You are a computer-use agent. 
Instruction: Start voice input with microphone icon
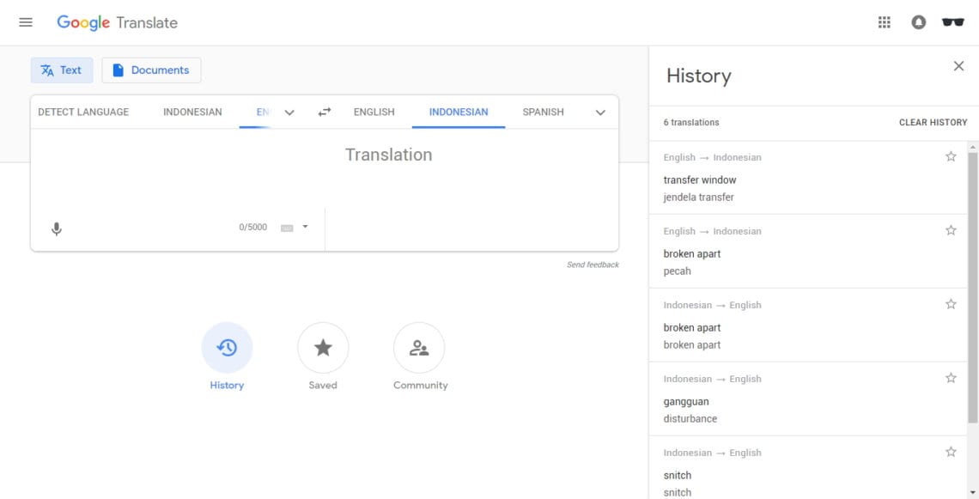click(x=57, y=228)
